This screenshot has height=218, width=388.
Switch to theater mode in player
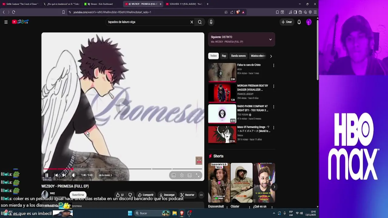189,175
